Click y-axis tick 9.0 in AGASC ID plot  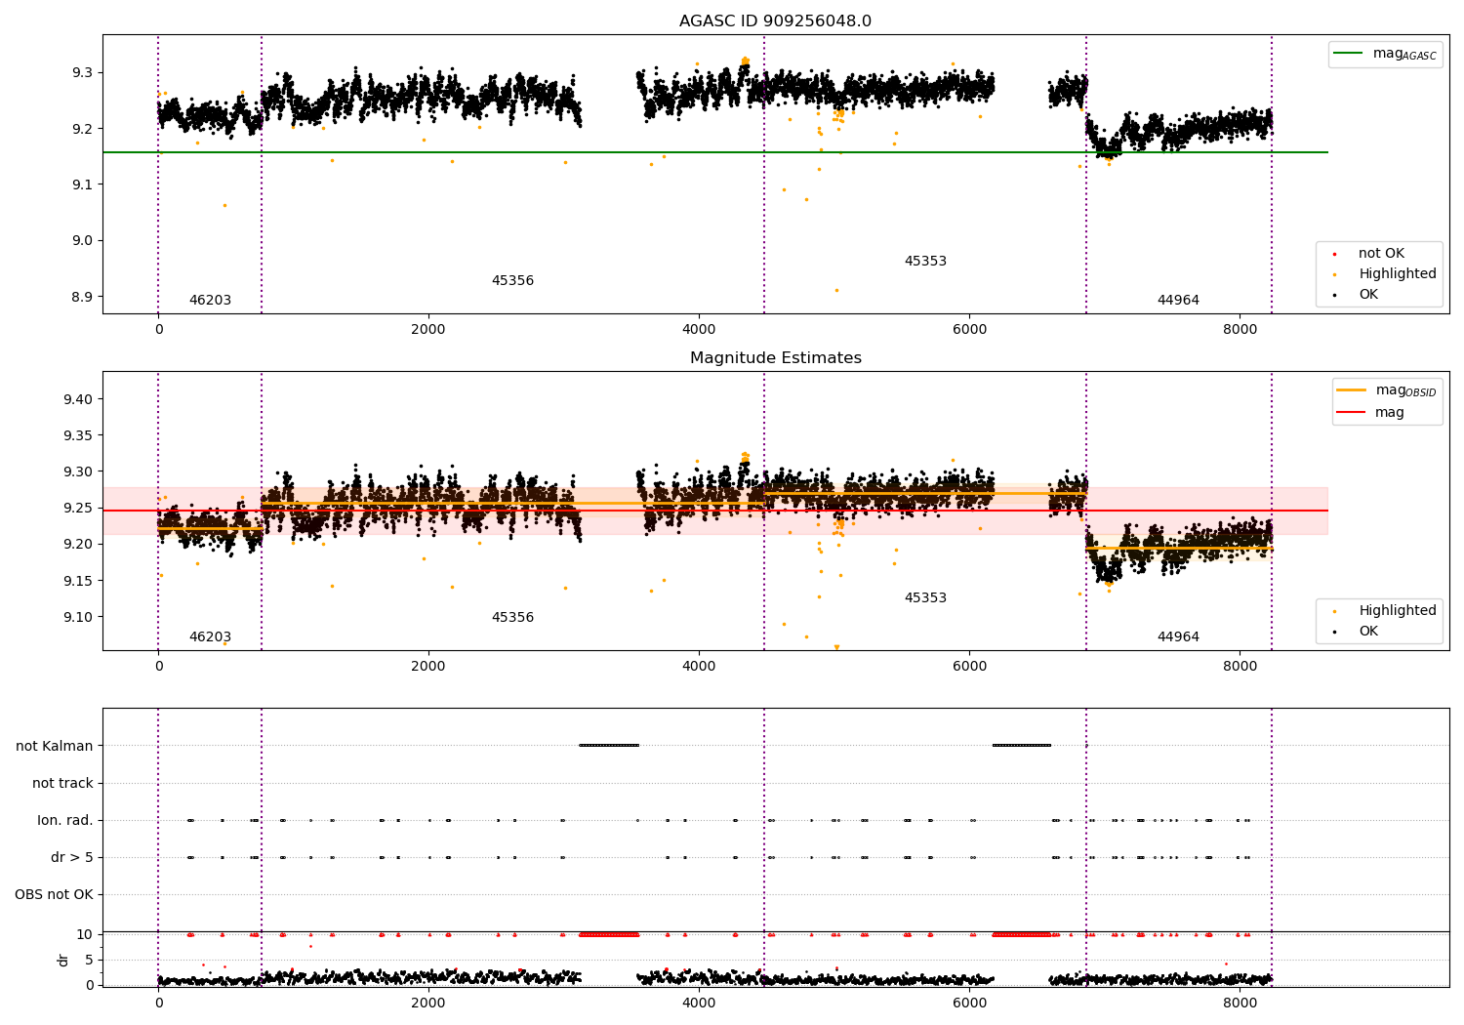[x=82, y=241]
